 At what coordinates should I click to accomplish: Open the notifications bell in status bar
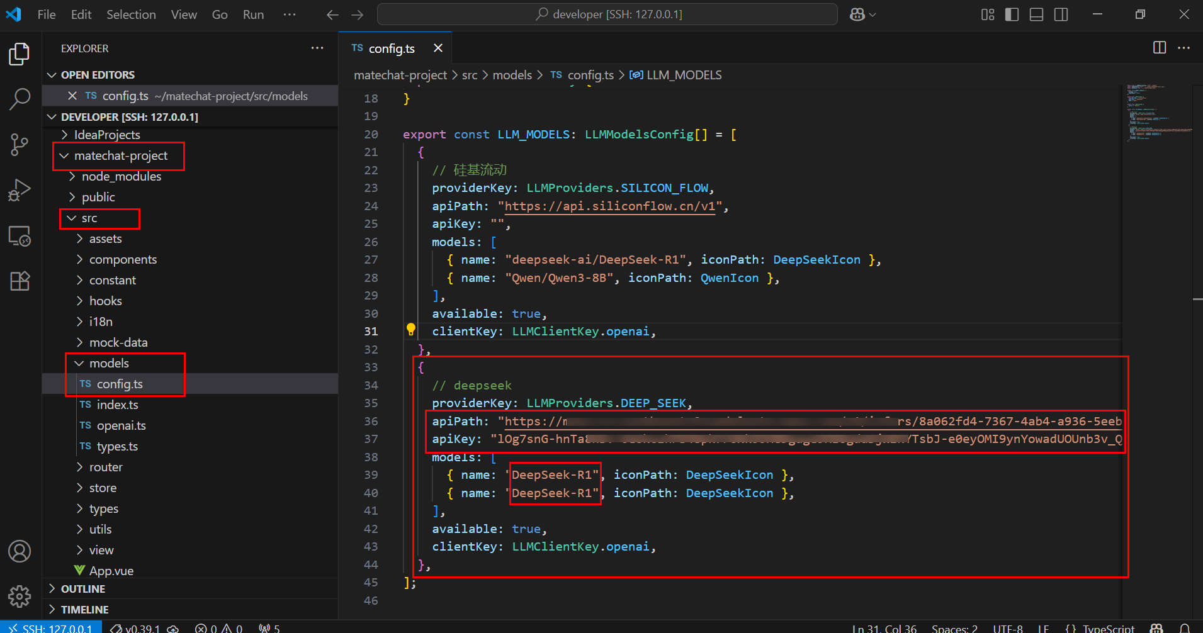point(1184,628)
